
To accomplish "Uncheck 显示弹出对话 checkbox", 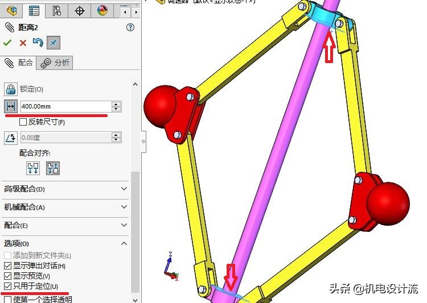I will click(x=7, y=265).
